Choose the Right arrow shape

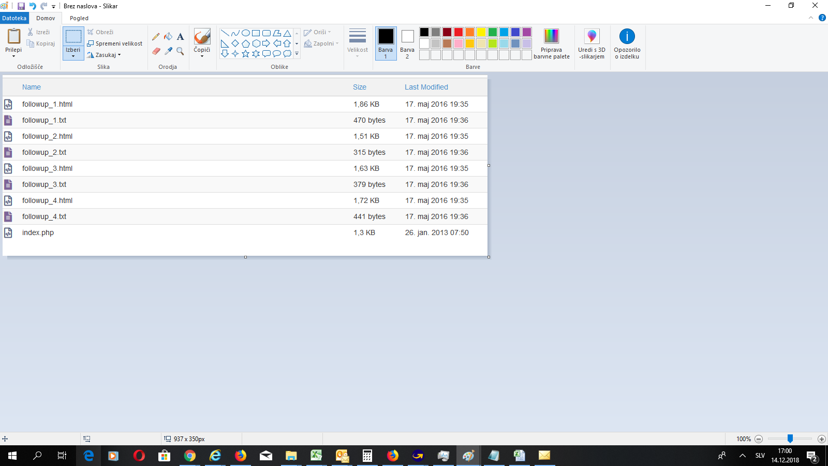[266, 43]
